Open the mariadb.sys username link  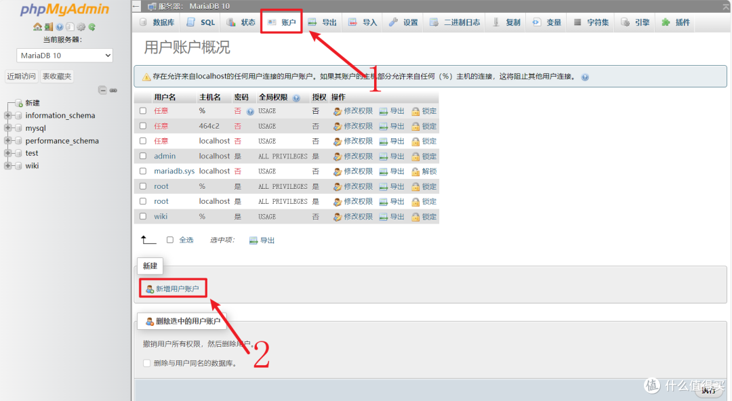coord(174,171)
